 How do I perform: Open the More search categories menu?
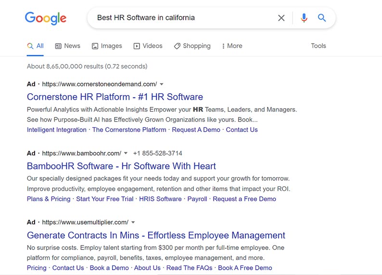pos(232,46)
